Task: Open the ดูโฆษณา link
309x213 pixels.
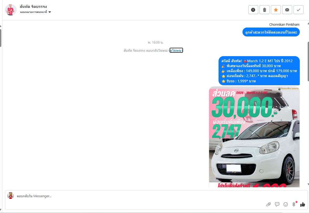Action: pyautogui.click(x=176, y=51)
